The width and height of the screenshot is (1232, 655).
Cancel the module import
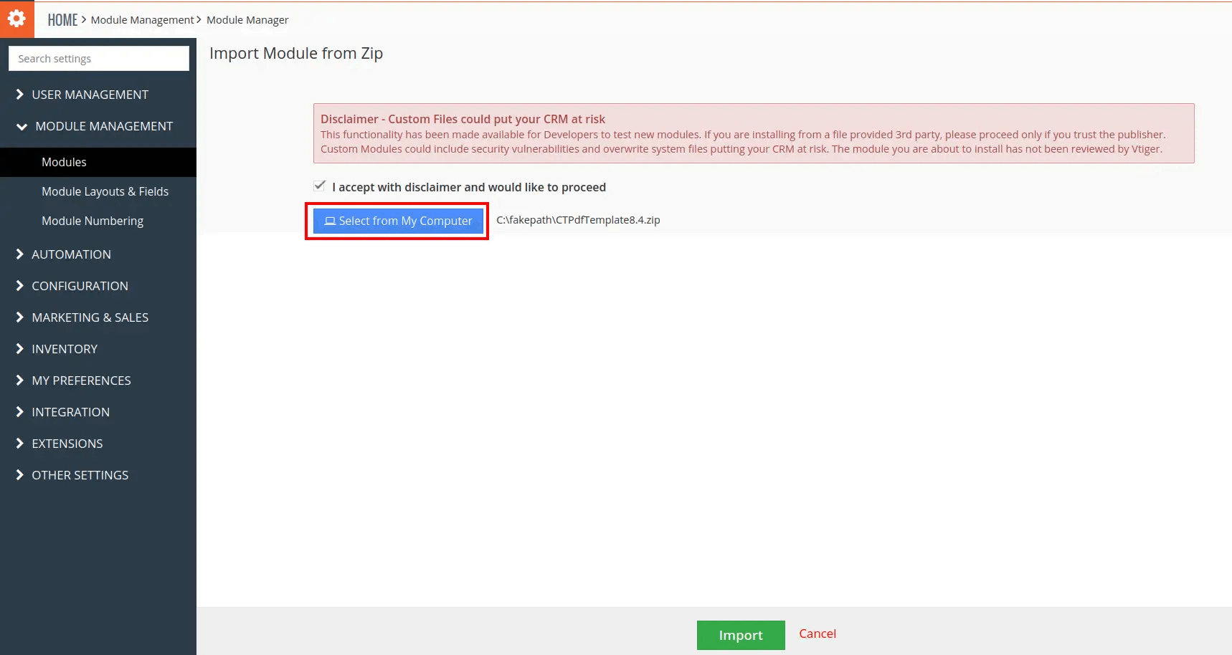(x=818, y=634)
